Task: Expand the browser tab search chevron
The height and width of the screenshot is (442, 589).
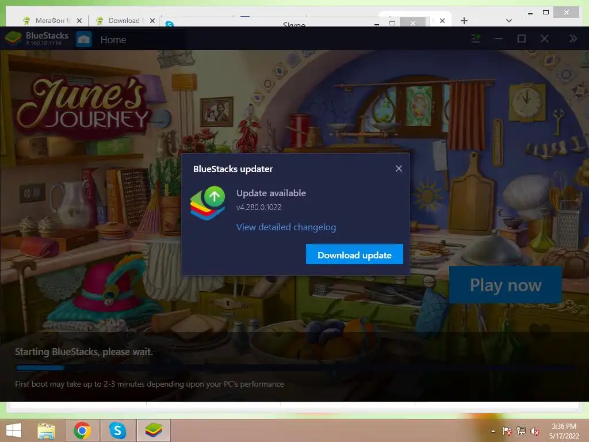Action: (x=509, y=21)
